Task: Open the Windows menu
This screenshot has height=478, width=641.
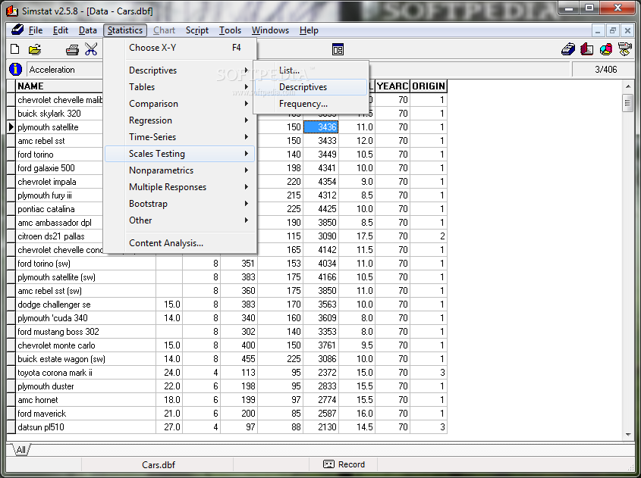Action: click(x=270, y=30)
